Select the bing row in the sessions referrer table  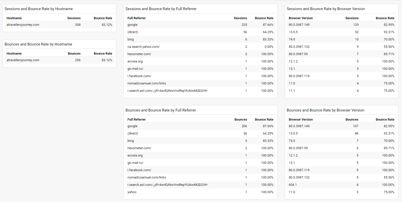(x=200, y=39)
